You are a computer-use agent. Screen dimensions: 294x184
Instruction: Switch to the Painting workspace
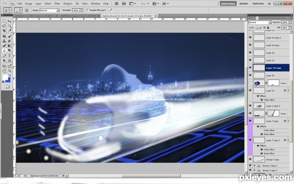pyautogui.click(x=258, y=3)
